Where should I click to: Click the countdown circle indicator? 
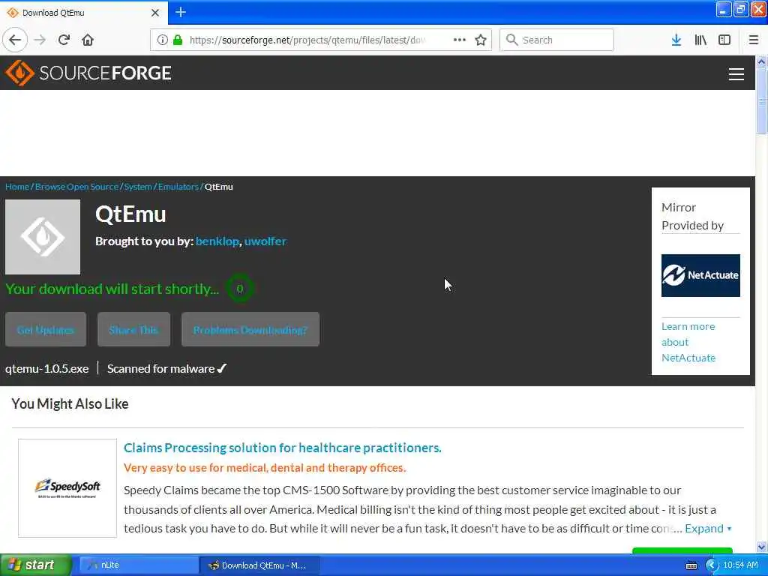point(240,289)
